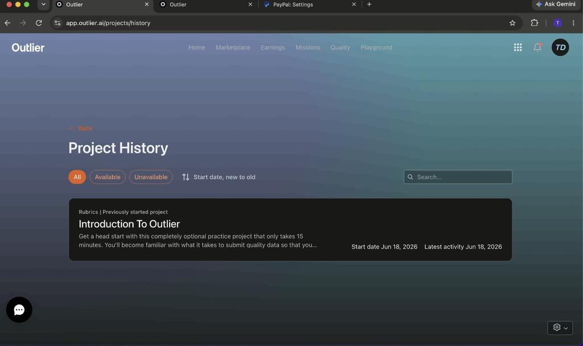Go forward in browser history
Screen dimensions: 583x346
point(23,23)
